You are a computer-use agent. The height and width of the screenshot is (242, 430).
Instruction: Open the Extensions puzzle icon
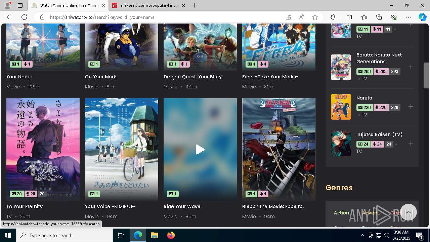(x=333, y=17)
